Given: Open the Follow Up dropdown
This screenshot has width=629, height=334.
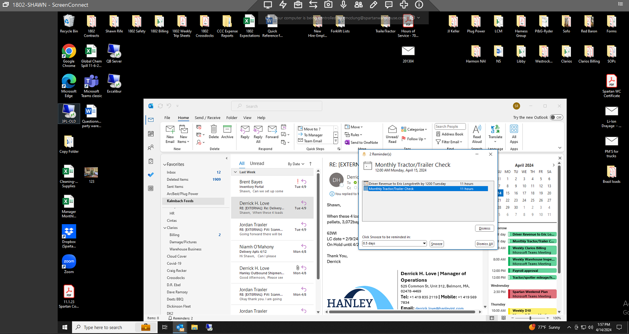Looking at the screenshot, I should click(x=414, y=139).
